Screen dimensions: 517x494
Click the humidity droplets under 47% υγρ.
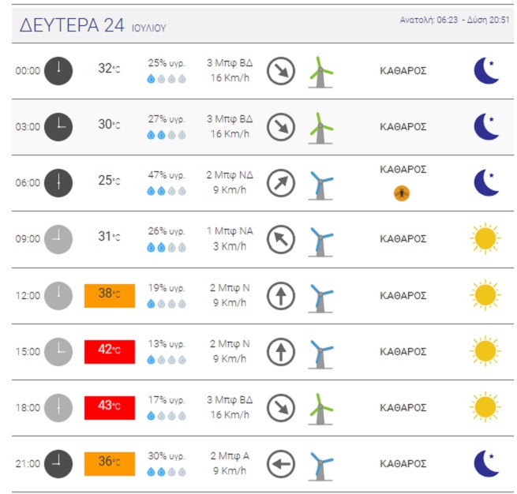[x=167, y=191]
